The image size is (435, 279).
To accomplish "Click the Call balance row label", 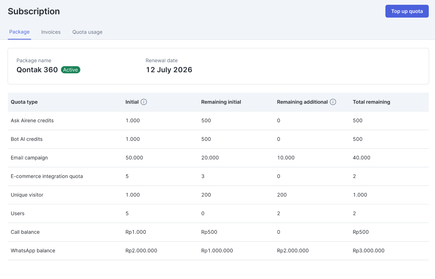I will [x=25, y=232].
